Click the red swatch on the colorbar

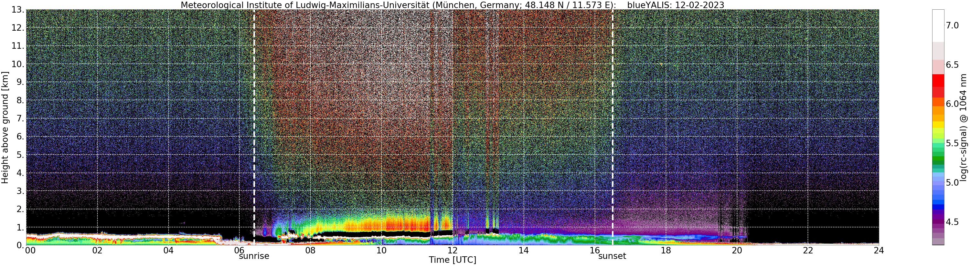938,80
